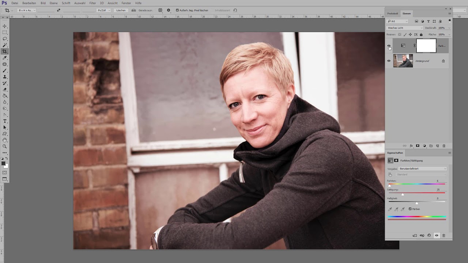
Task: Select the Brush tool in left toolbar
Action: 5,70
